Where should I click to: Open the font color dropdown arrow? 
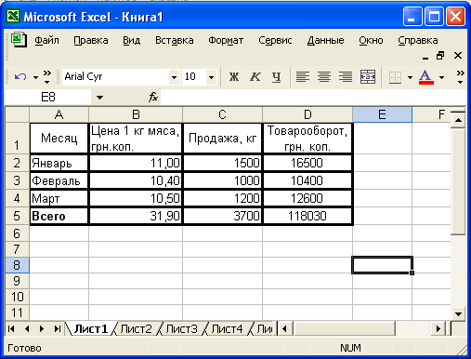(x=442, y=77)
